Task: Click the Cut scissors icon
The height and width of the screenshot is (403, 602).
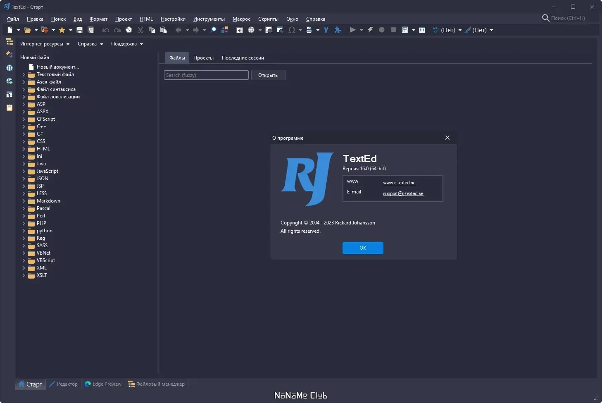Action: (x=140, y=30)
